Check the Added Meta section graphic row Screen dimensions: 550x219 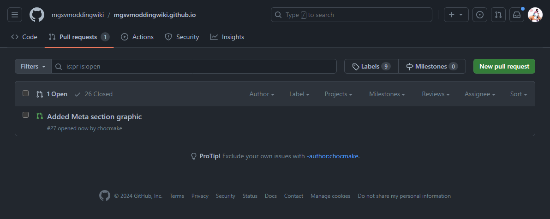coord(25,115)
